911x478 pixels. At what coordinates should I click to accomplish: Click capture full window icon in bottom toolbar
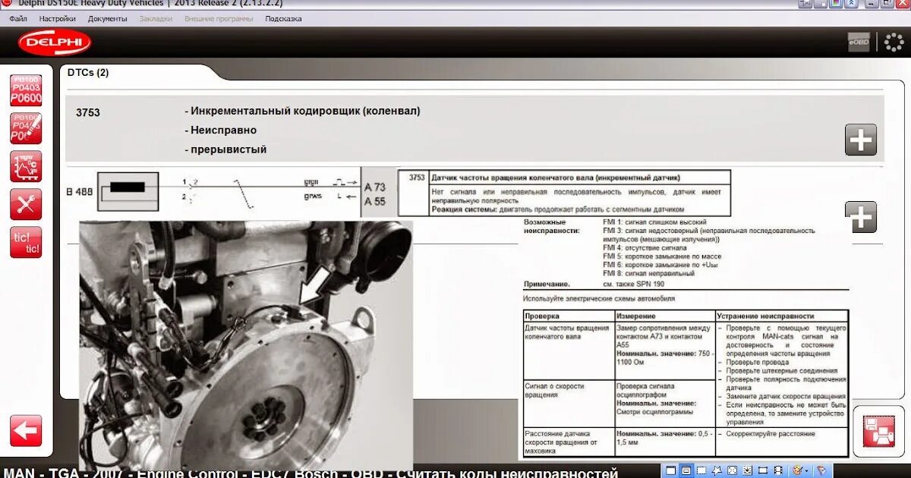point(670,470)
